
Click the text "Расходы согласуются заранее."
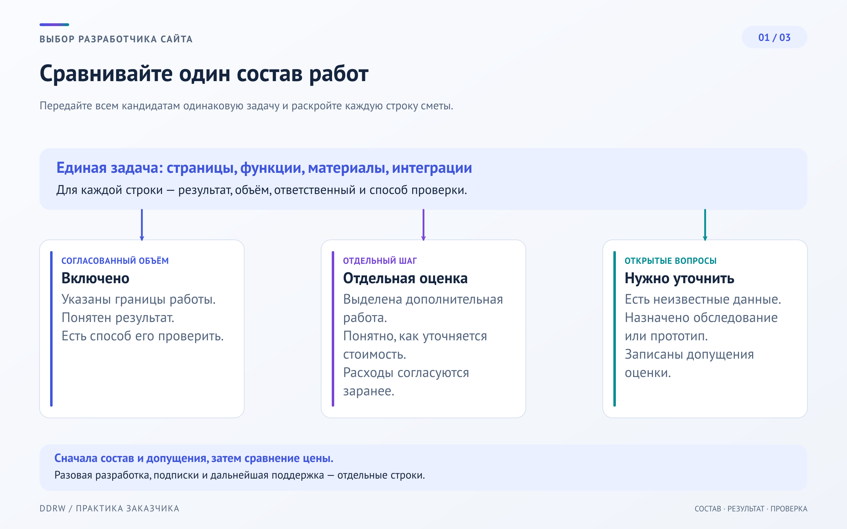click(406, 382)
